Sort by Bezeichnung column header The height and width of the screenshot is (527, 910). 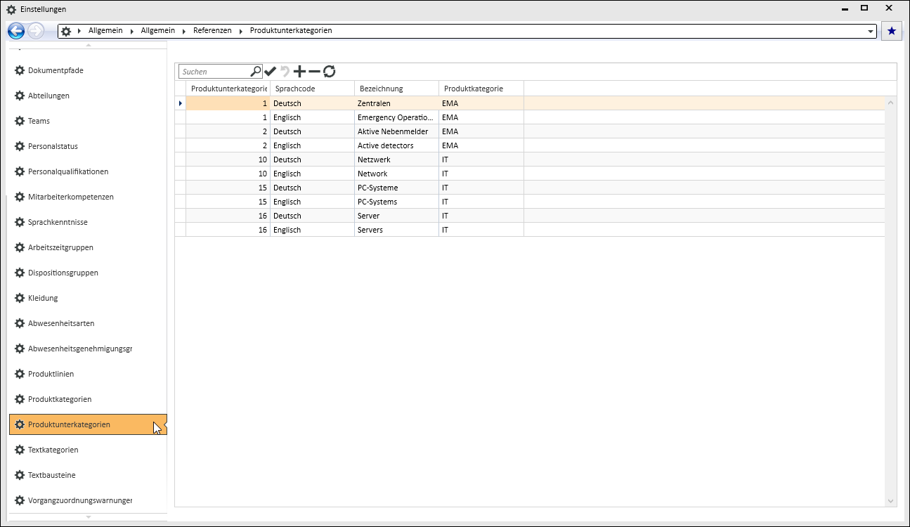[396, 89]
